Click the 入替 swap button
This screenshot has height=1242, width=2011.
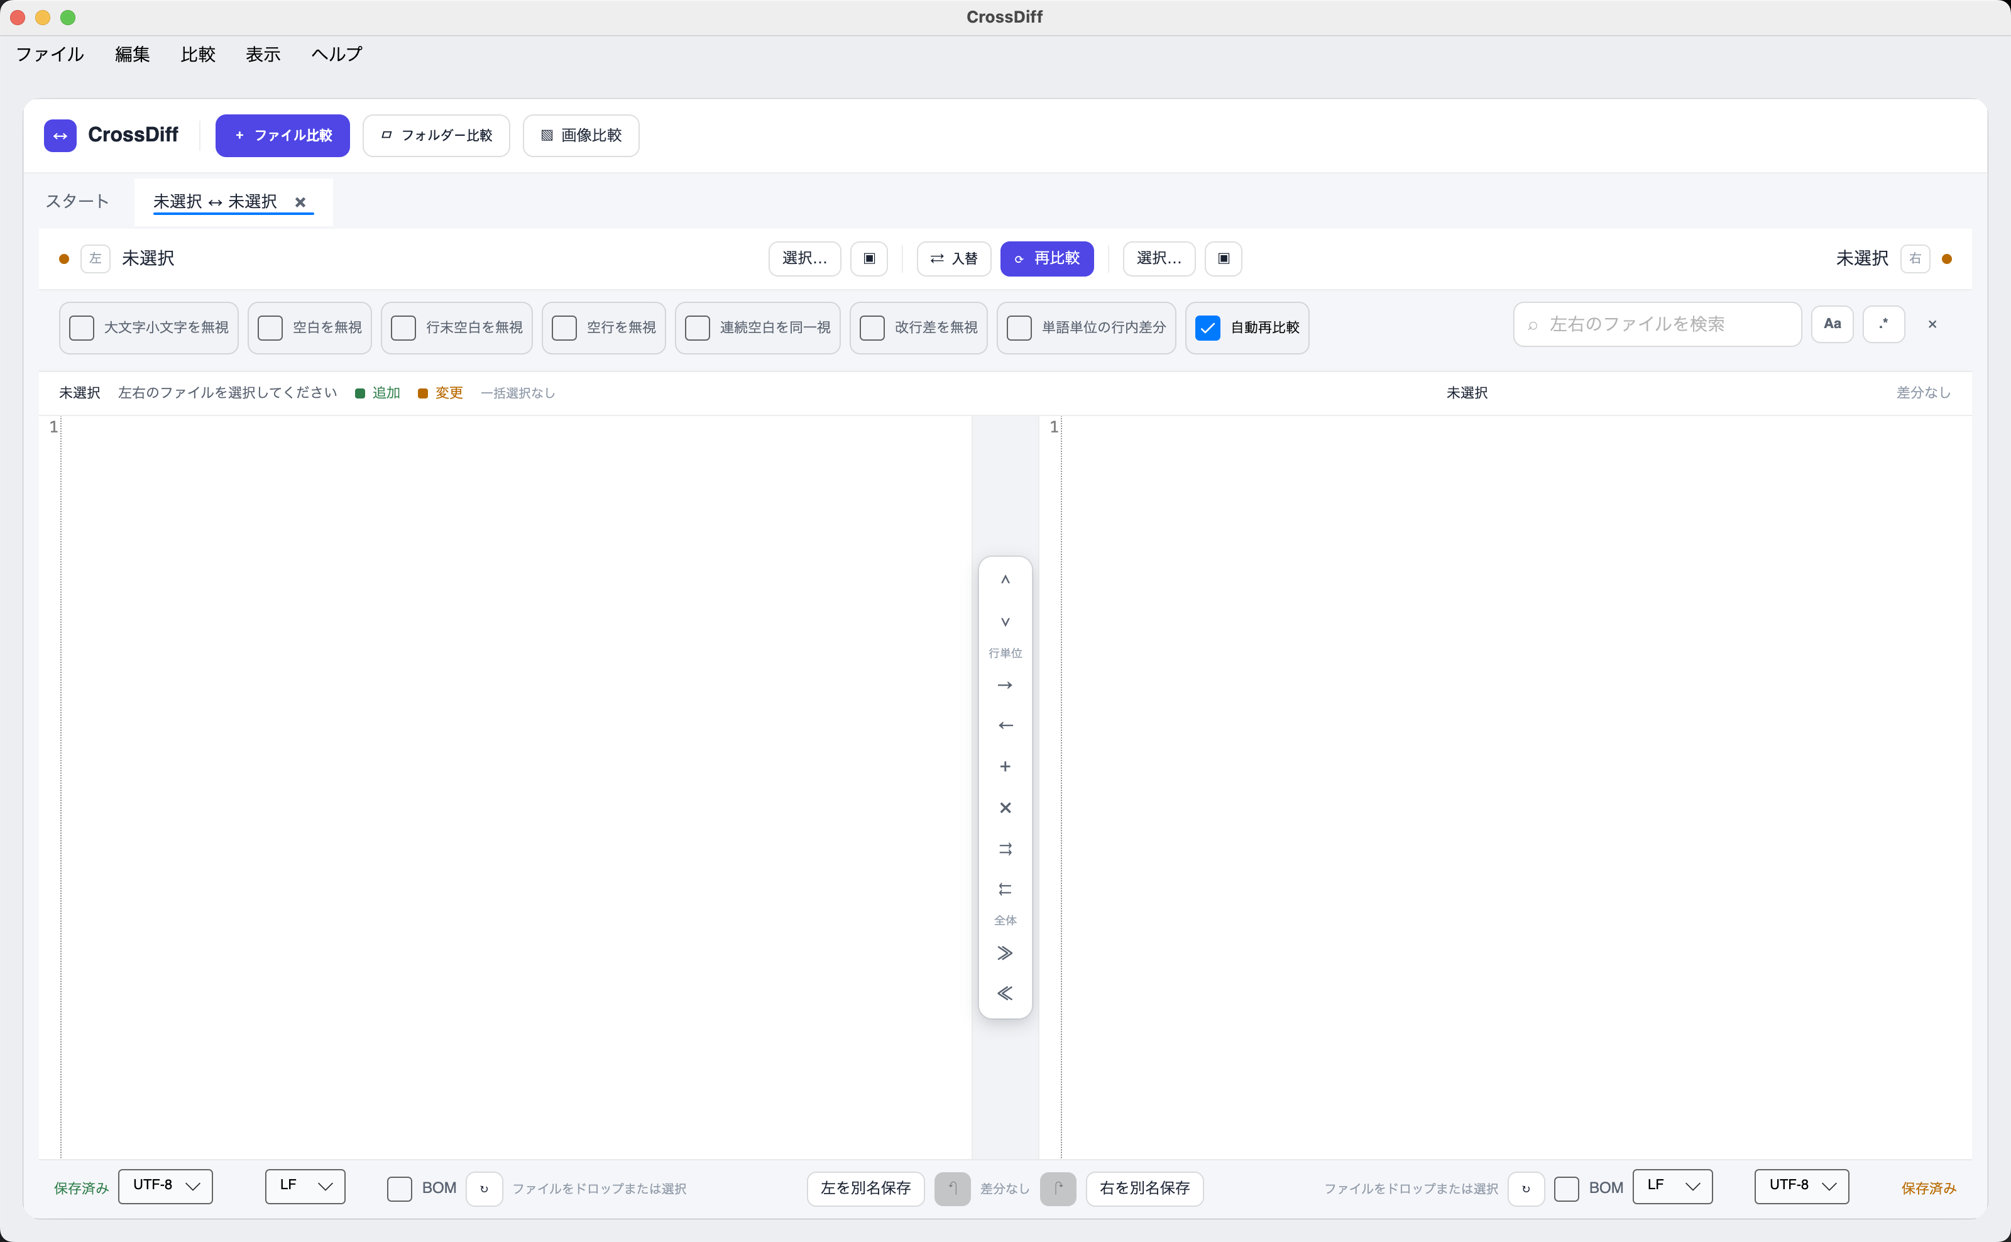coord(953,259)
